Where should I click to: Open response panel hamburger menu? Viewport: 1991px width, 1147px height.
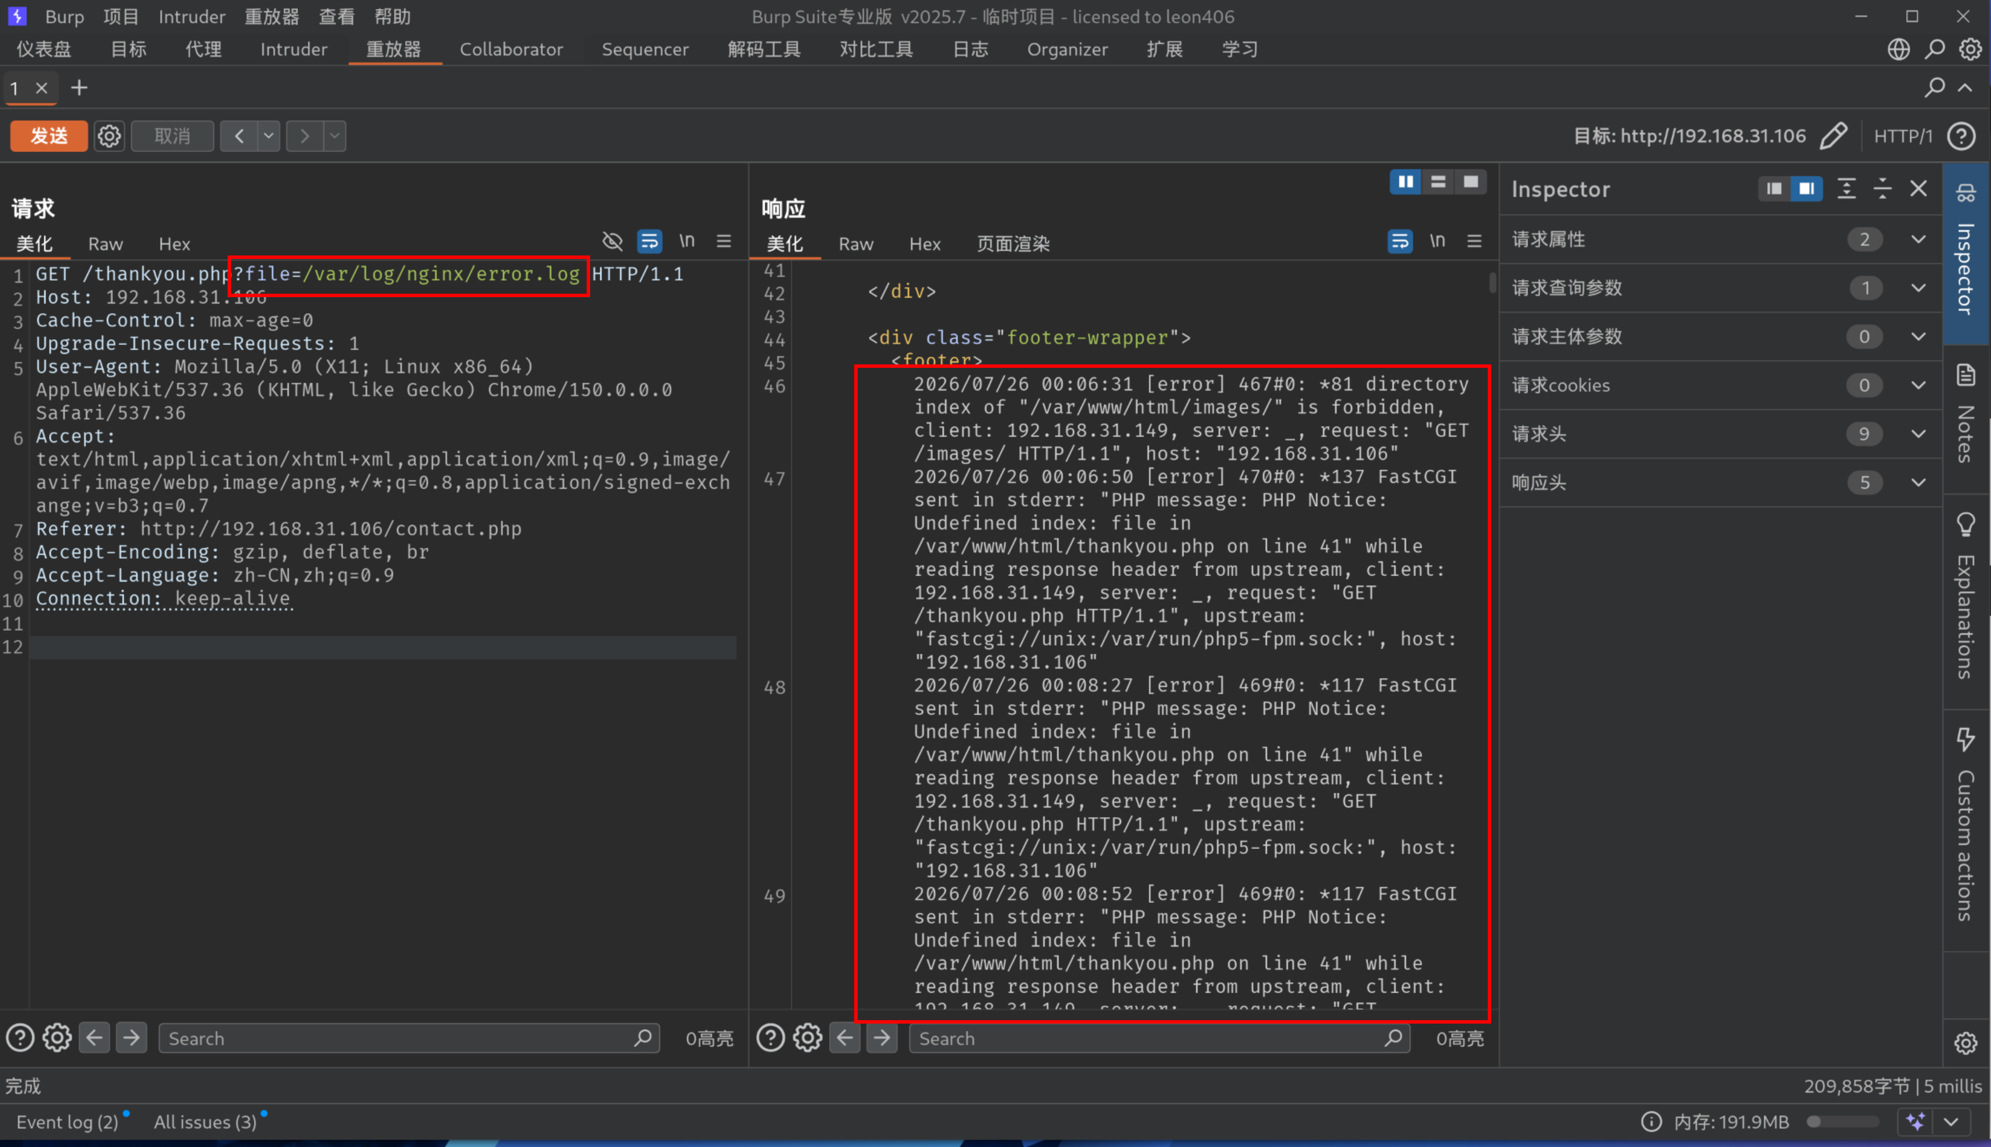click(x=1474, y=241)
